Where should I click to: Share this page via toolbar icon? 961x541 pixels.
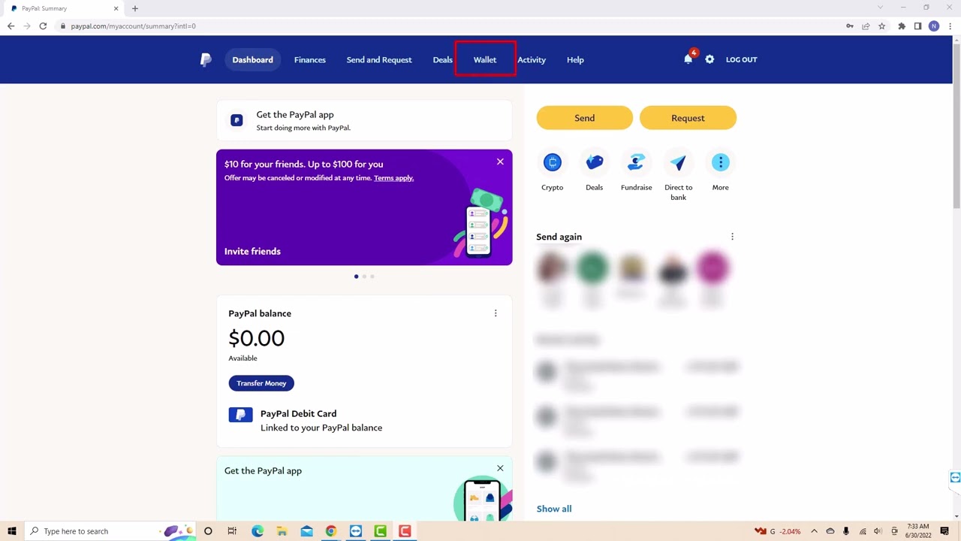tap(866, 26)
